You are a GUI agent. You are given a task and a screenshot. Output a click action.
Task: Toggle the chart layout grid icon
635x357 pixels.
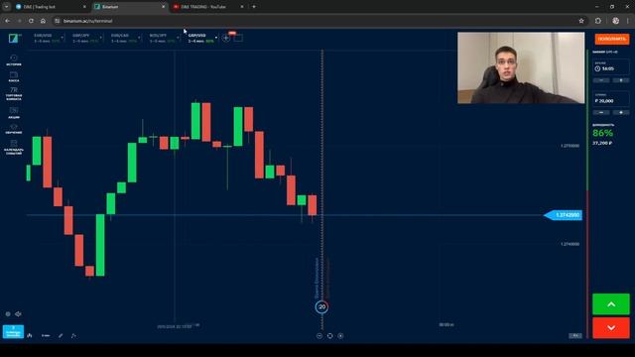coord(238,38)
